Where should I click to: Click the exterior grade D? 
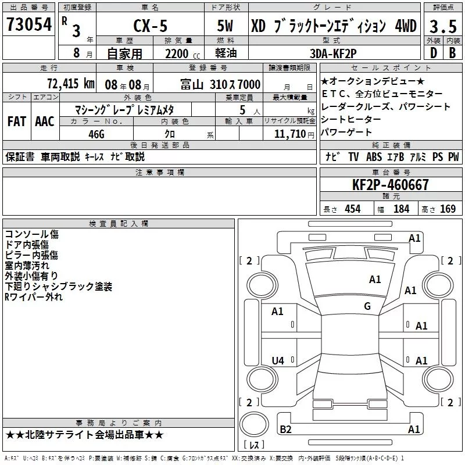(x=433, y=53)
